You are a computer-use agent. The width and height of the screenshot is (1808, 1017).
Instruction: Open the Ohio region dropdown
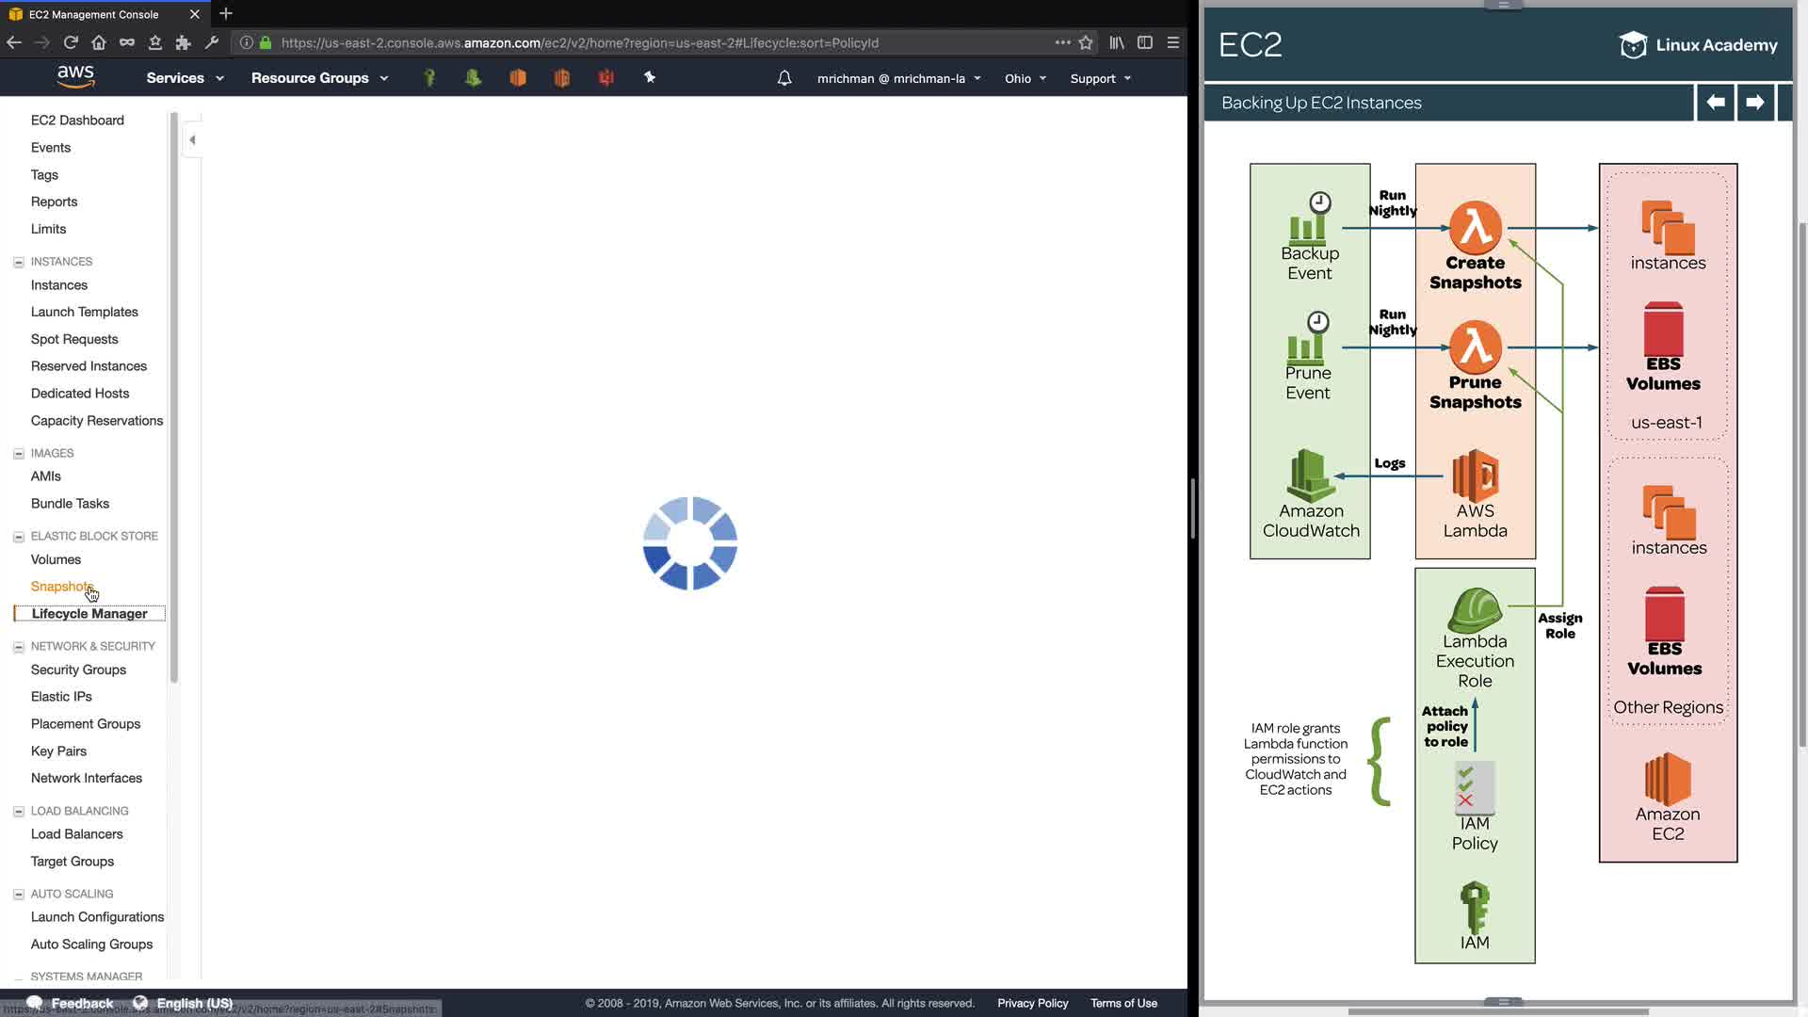click(x=1025, y=78)
